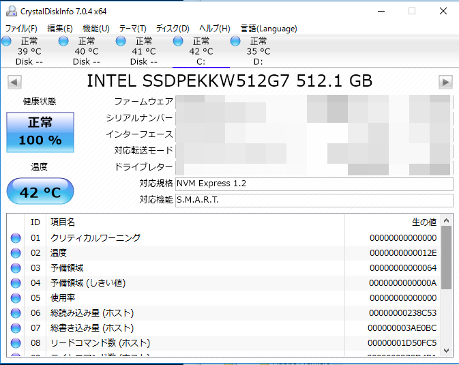Image resolution: width=459 pixels, height=365 pixels.
Task: Click status orb for 温度 row 02
Action: (16, 253)
